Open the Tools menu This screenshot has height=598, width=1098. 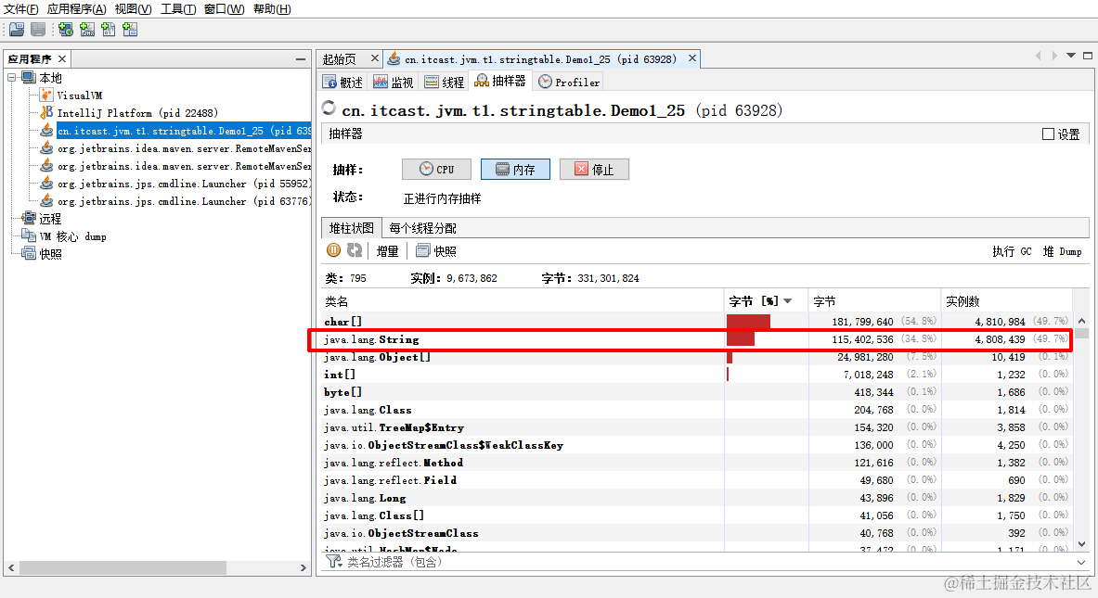coord(178,9)
